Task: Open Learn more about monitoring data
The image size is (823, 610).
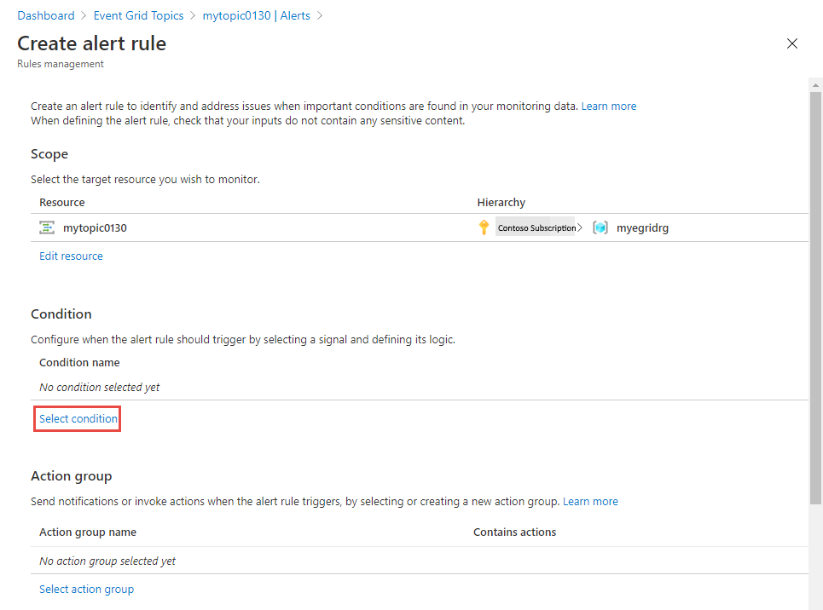Action: [608, 106]
